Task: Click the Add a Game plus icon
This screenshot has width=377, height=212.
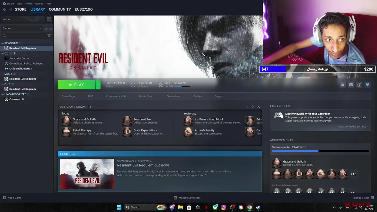Action: click(4, 198)
